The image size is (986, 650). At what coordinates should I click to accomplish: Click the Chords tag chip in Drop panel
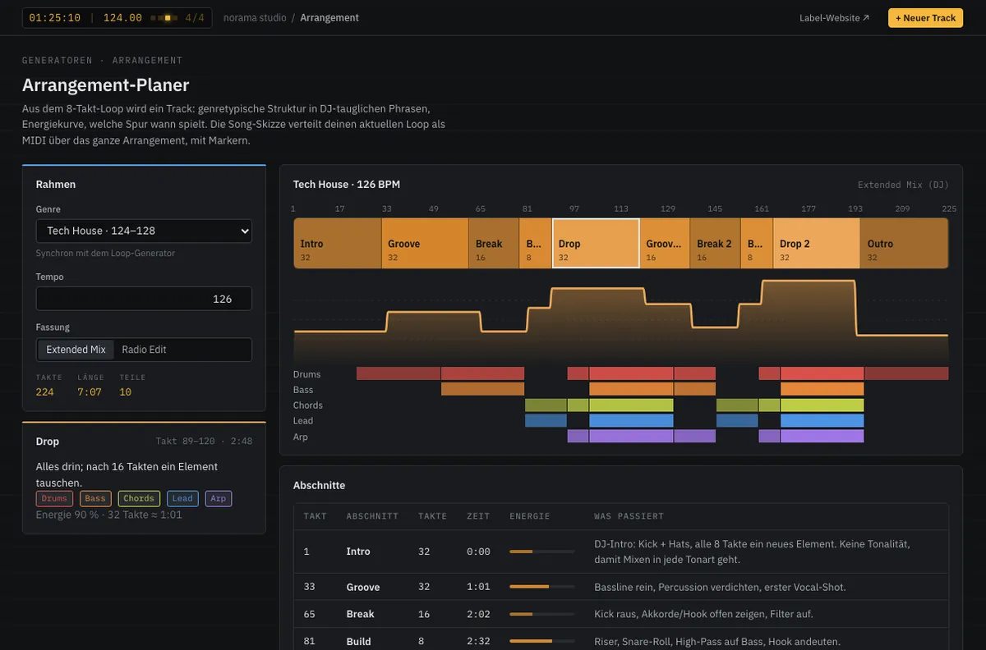[139, 498]
